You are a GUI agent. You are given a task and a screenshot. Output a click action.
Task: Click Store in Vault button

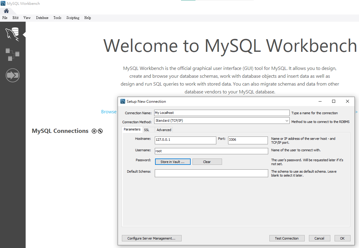click(173, 162)
